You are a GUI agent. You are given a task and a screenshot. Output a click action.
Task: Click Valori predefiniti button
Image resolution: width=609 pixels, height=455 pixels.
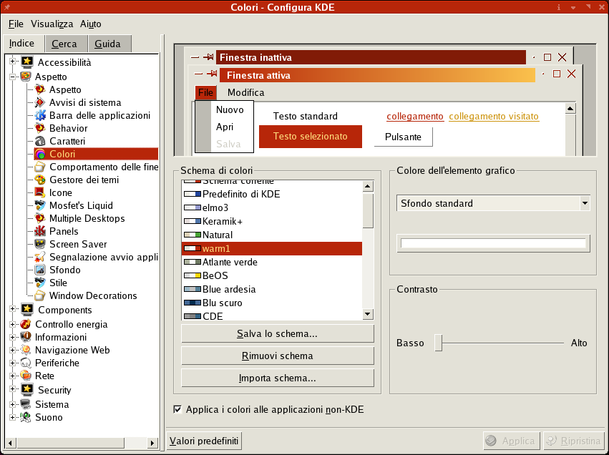pyautogui.click(x=204, y=441)
